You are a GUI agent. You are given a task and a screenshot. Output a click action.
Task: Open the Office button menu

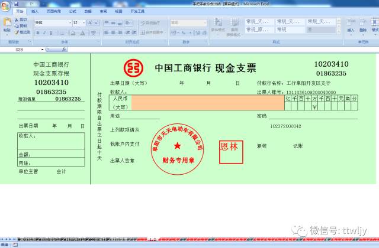pyautogui.click(x=5, y=6)
